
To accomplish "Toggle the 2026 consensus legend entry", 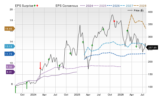I will tap(113, 6).
